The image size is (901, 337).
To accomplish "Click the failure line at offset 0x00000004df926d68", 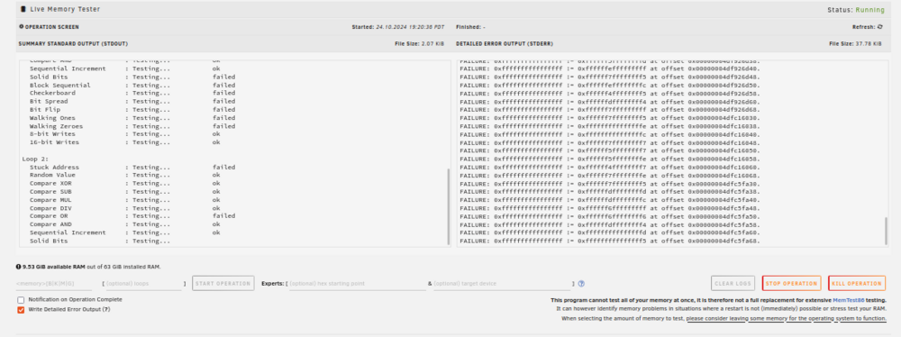I will click(x=610, y=109).
